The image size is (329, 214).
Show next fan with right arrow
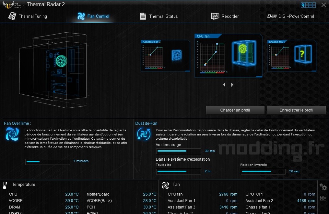tap(232, 85)
